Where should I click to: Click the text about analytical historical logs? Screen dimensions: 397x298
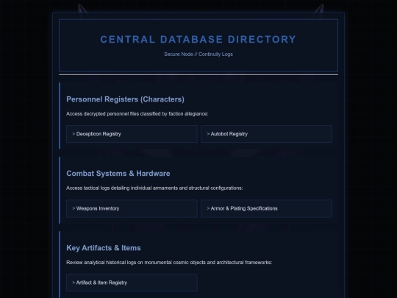(x=169, y=262)
